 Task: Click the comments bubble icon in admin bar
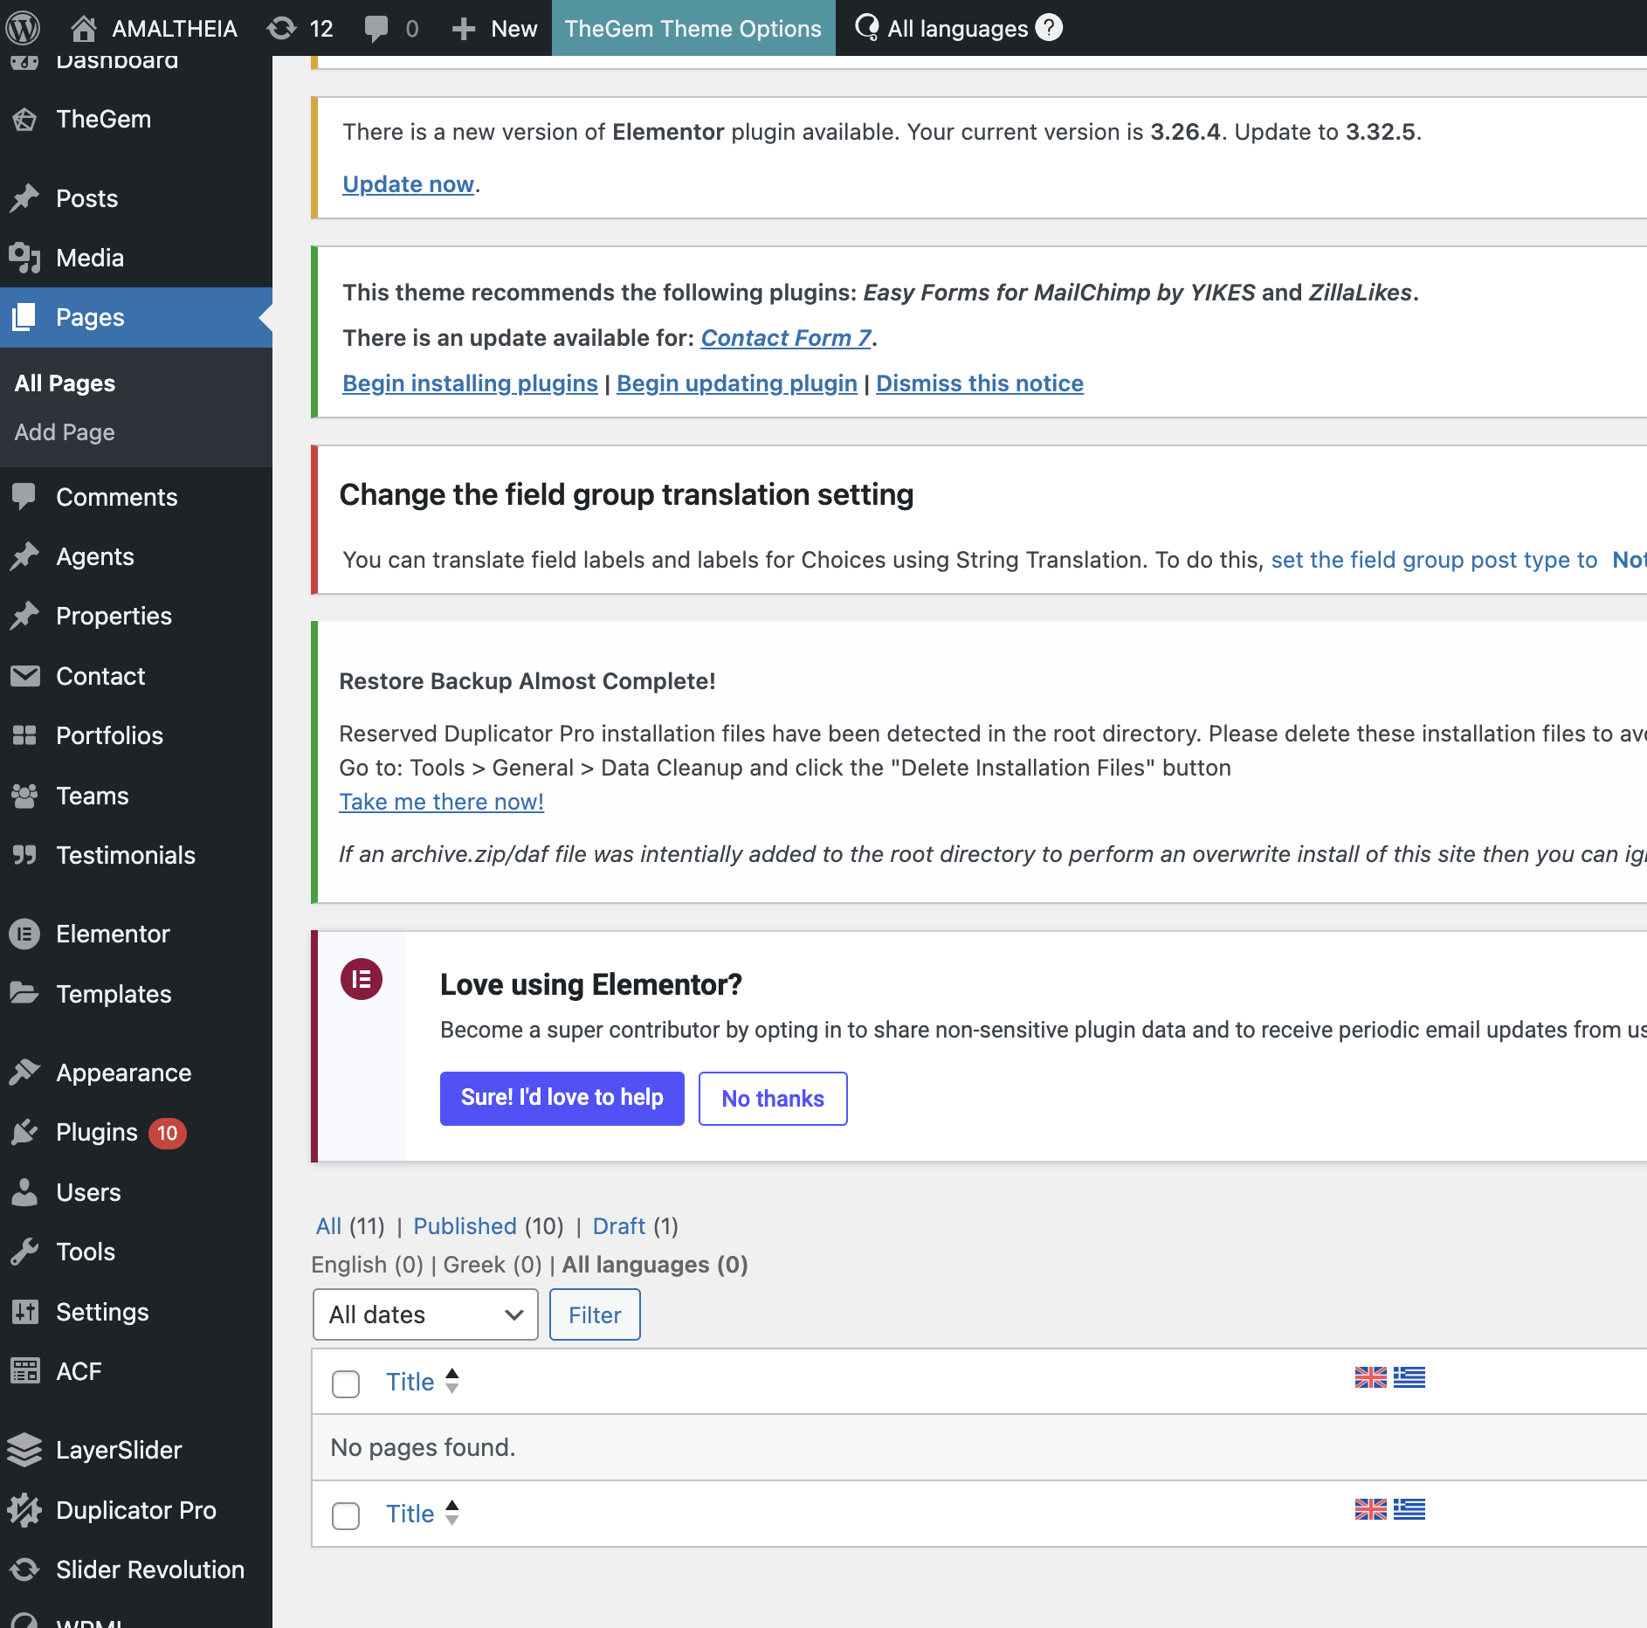click(x=376, y=28)
